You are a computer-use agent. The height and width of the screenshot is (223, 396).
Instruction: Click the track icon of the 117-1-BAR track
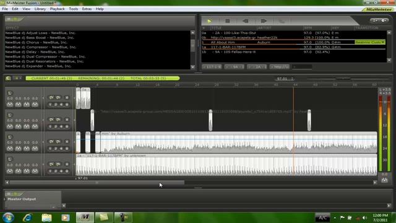pyautogui.click(x=10, y=159)
